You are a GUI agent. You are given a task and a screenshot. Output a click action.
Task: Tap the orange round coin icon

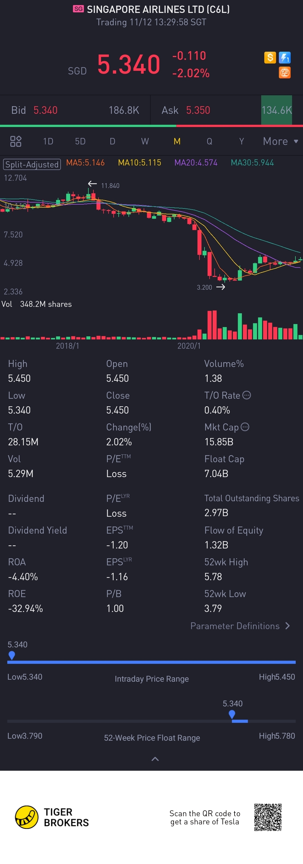(x=284, y=72)
